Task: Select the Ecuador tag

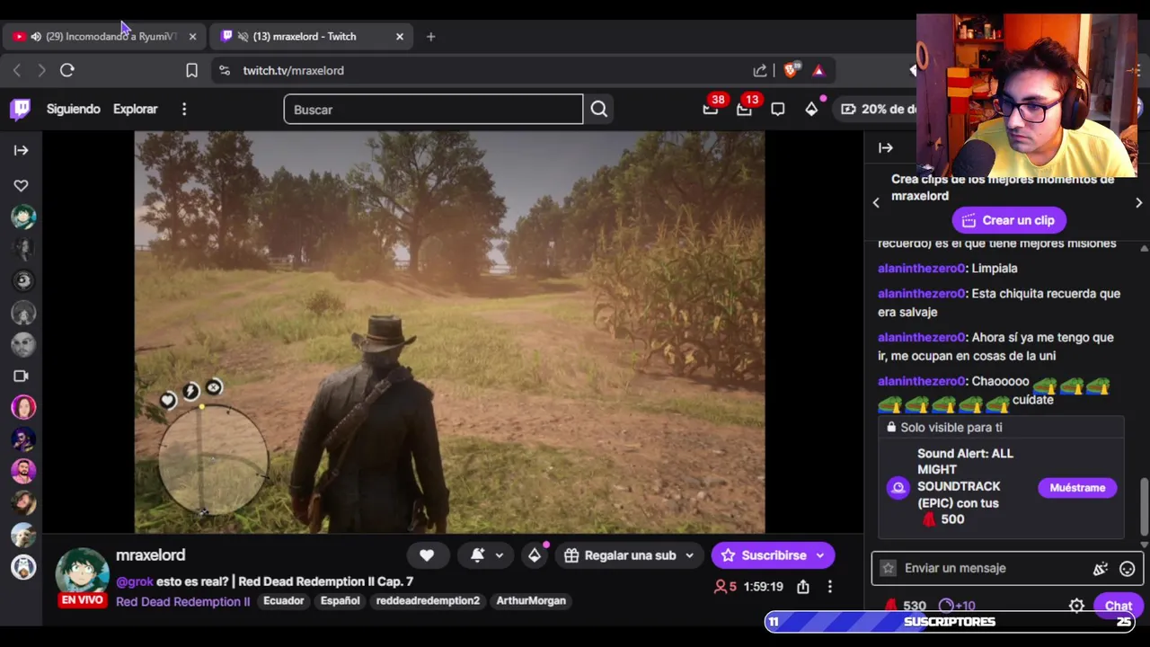Action: [x=284, y=600]
